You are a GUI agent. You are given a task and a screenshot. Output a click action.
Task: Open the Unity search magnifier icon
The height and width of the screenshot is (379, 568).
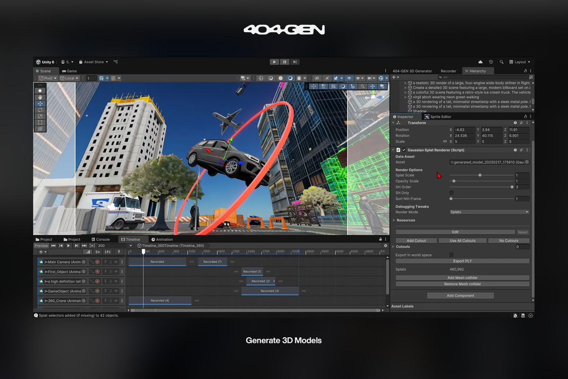[501, 62]
